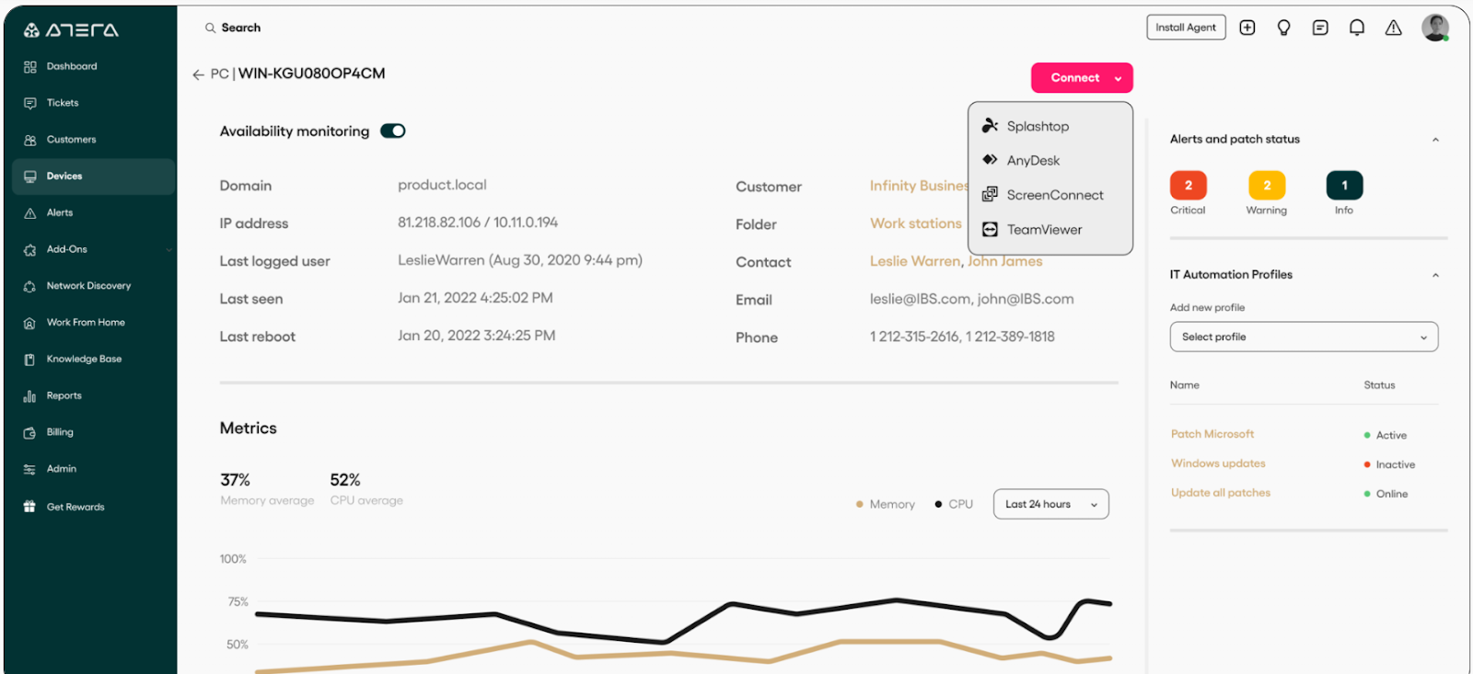Click the Atera logo
1473x674 pixels.
[71, 30]
